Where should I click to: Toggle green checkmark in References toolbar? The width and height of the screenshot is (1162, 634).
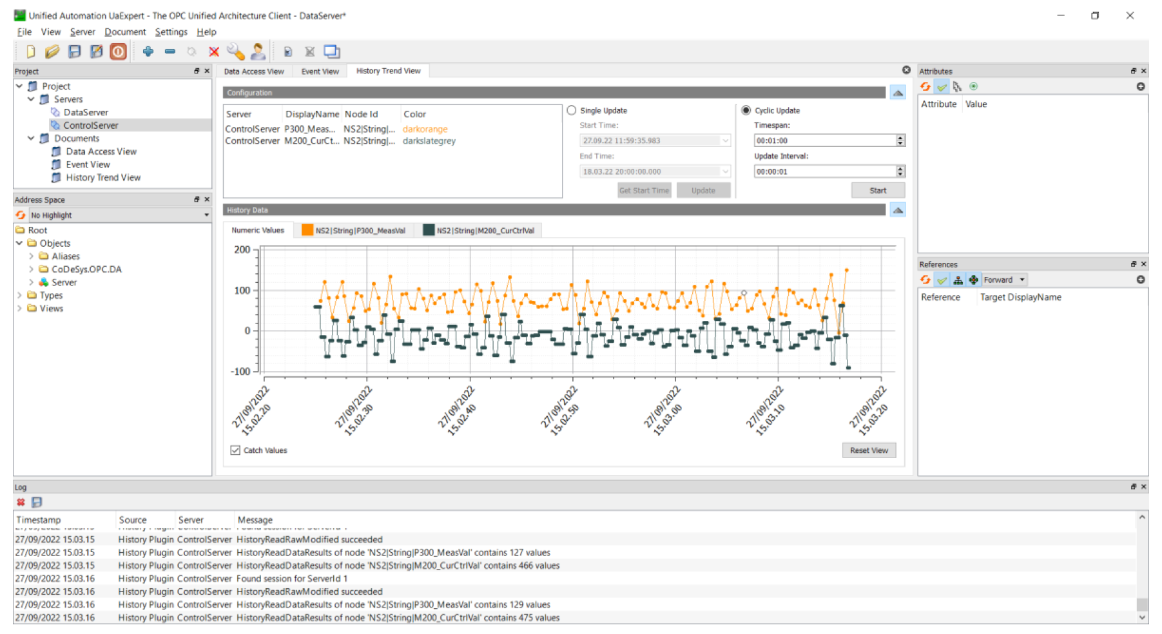[x=942, y=280]
